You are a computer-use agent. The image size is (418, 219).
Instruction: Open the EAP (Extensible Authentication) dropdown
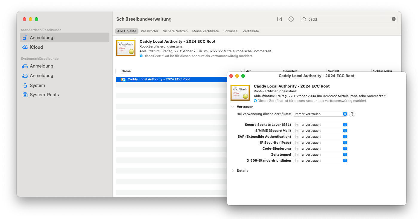click(x=320, y=137)
